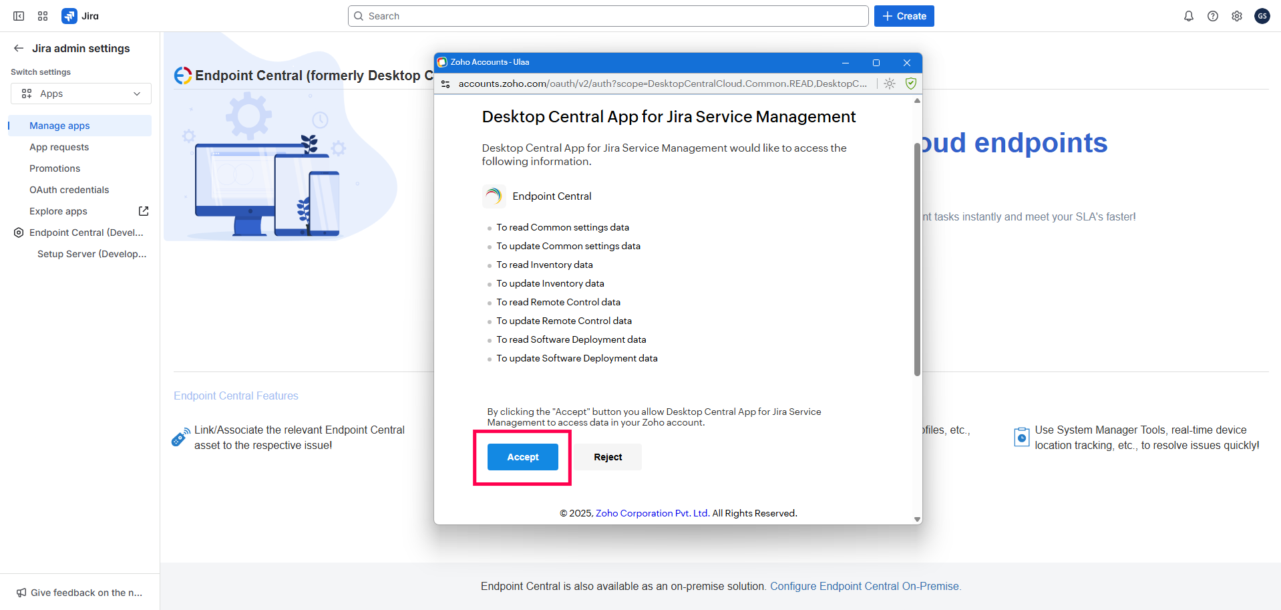Click the scroll-down arrow in the consent dialog
The height and width of the screenshot is (610, 1281).
pyautogui.click(x=917, y=518)
